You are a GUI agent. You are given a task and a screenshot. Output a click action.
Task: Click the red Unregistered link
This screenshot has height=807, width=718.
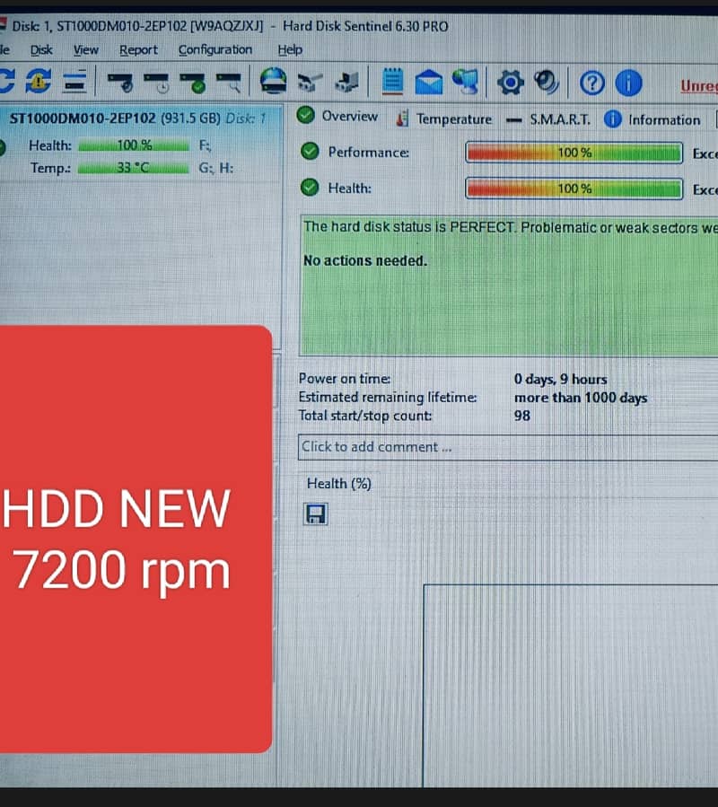pos(699,86)
